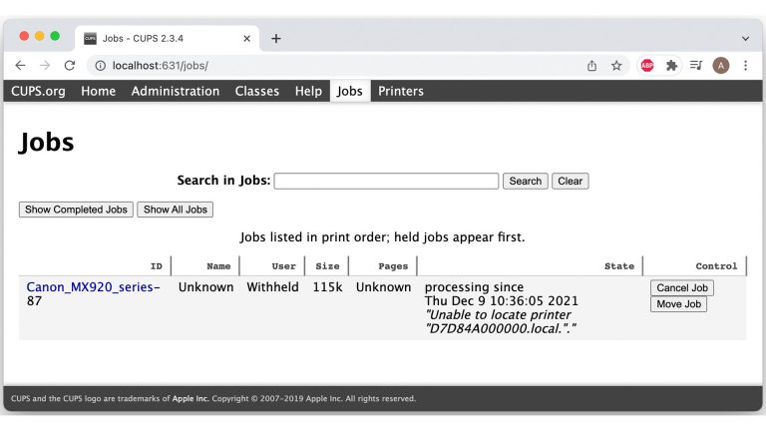Open a new browser tab

276,38
